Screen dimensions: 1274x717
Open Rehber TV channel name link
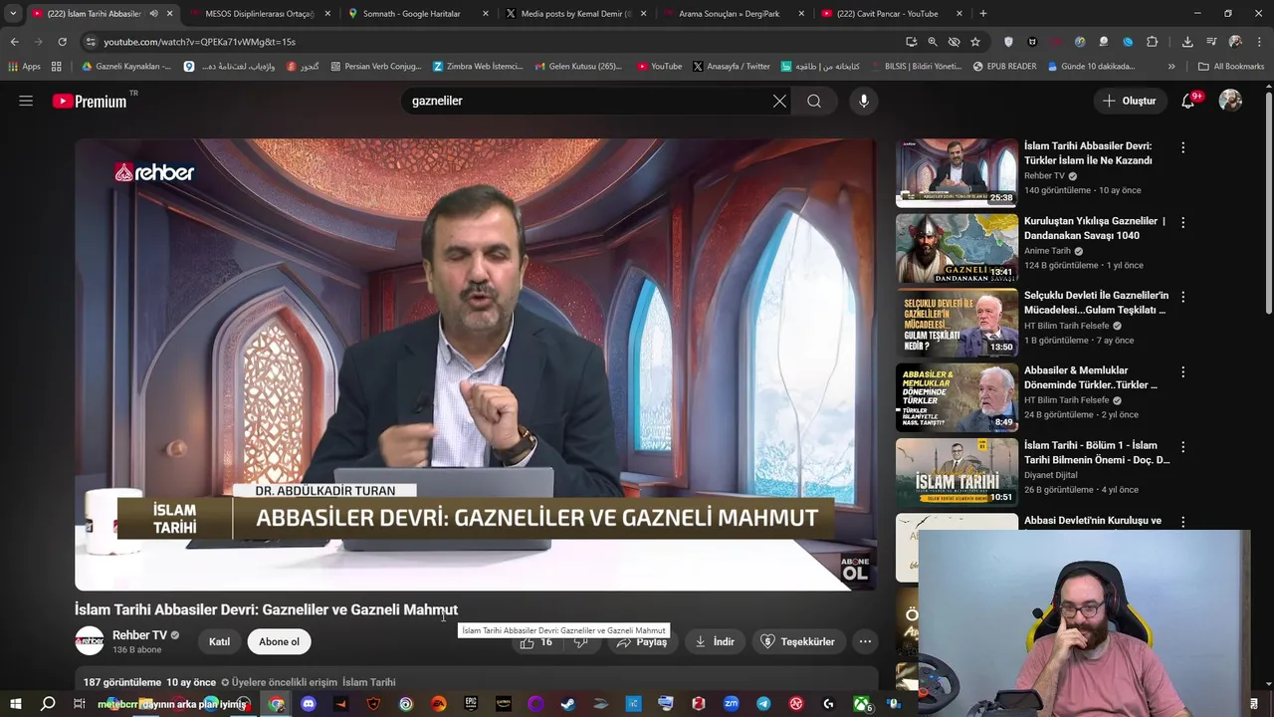(x=139, y=635)
